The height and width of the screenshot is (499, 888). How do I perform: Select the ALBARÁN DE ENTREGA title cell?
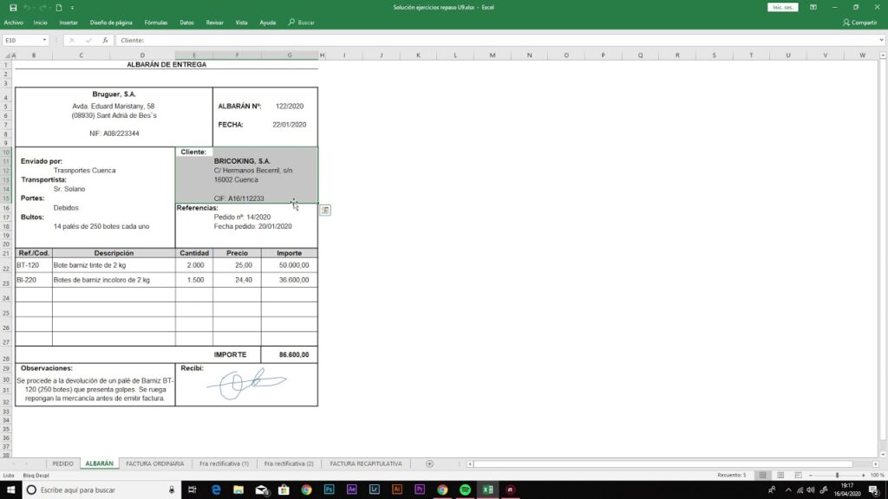coord(166,64)
